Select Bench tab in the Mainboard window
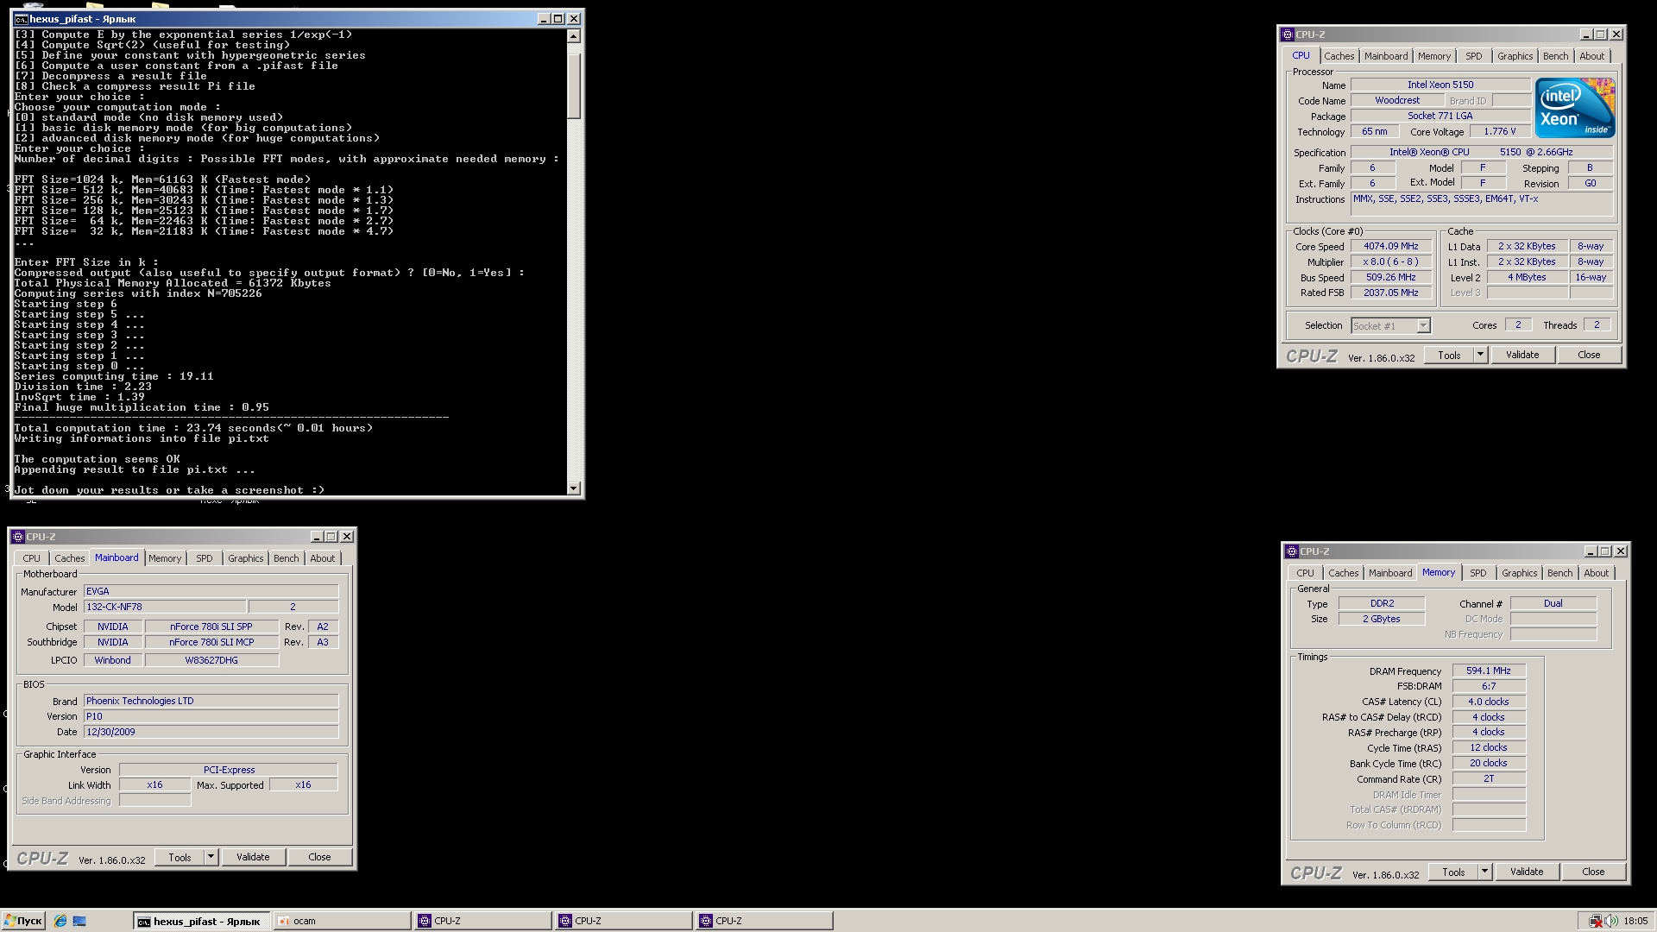 coord(286,558)
